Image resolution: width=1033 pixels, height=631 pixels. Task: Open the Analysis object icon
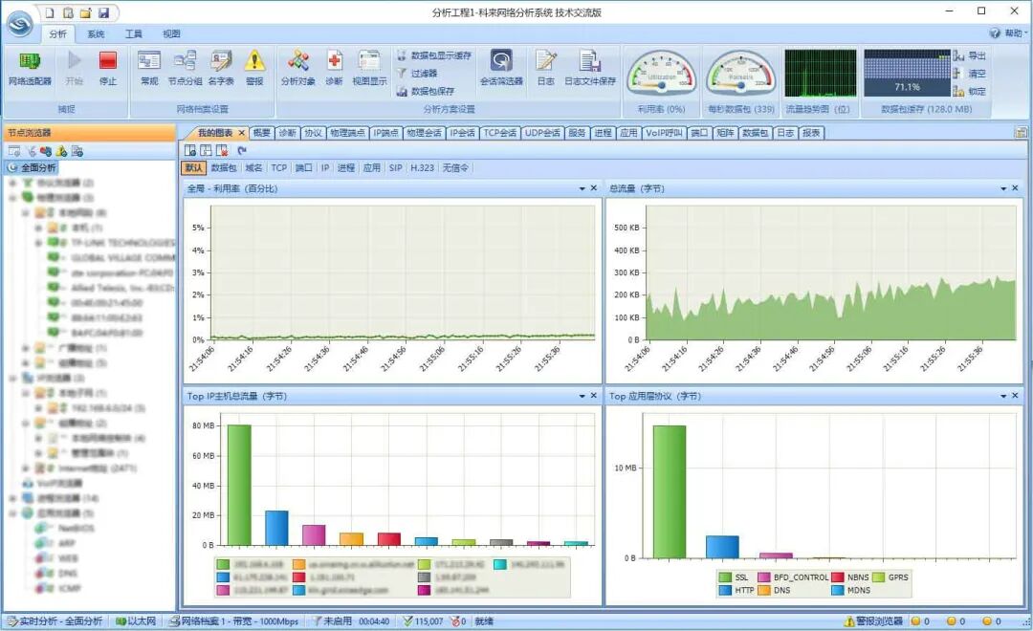[297, 60]
